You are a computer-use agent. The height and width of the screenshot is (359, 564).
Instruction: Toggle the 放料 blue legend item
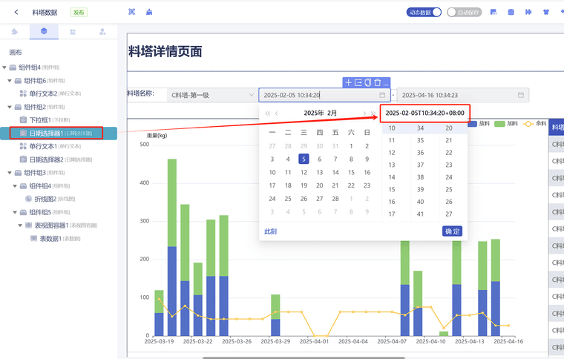pyautogui.click(x=479, y=124)
